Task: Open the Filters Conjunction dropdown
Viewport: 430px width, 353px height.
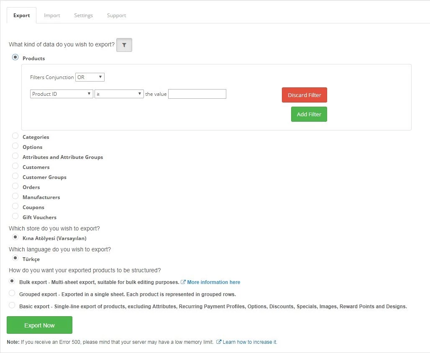Action: click(x=90, y=77)
